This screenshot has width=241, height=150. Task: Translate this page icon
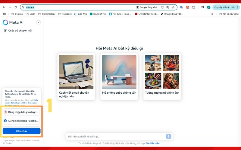pyautogui.click(x=168, y=7)
